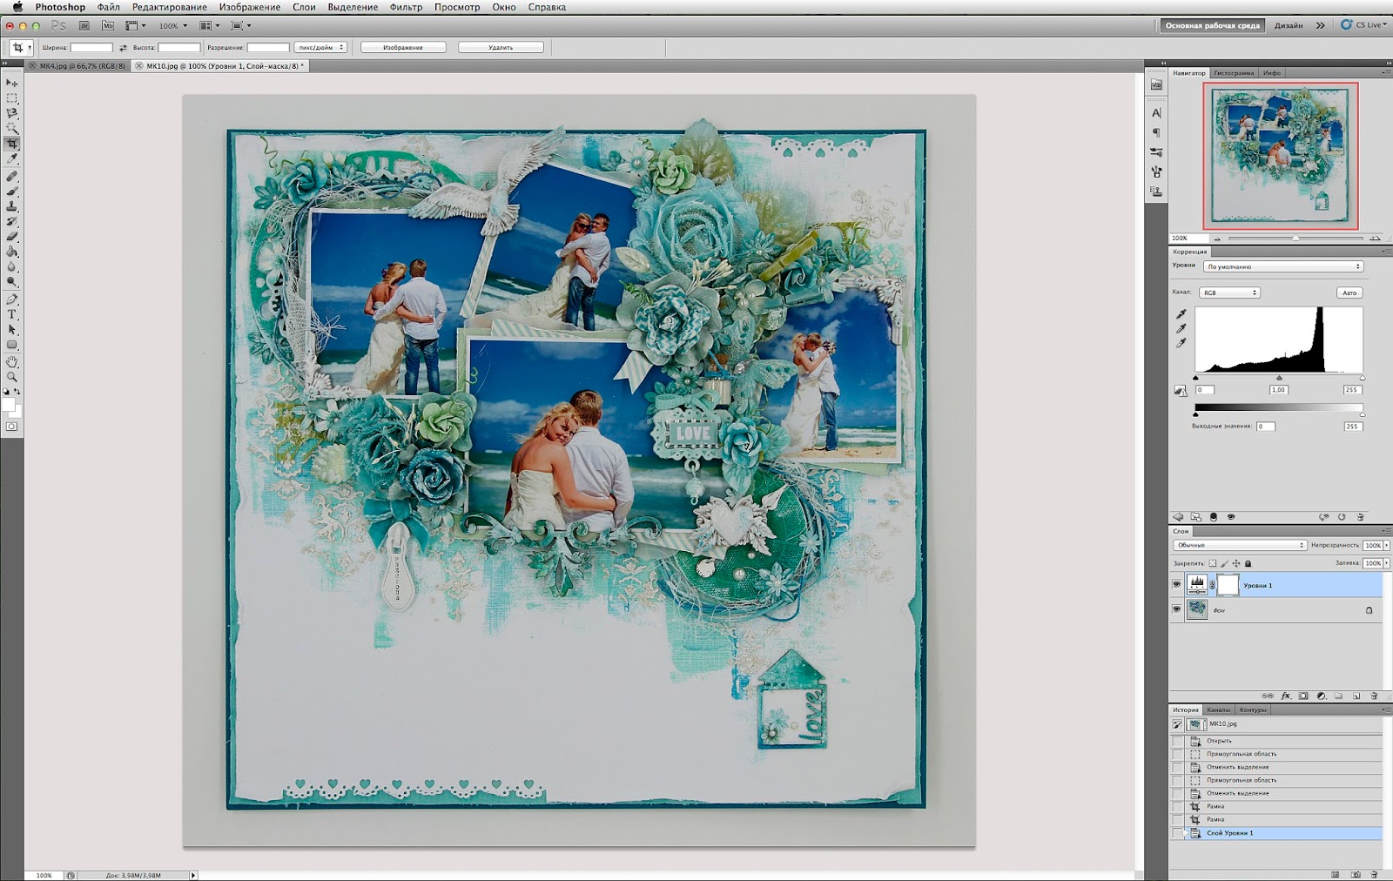Open the пикс/дюйм units dropdown

(320, 48)
